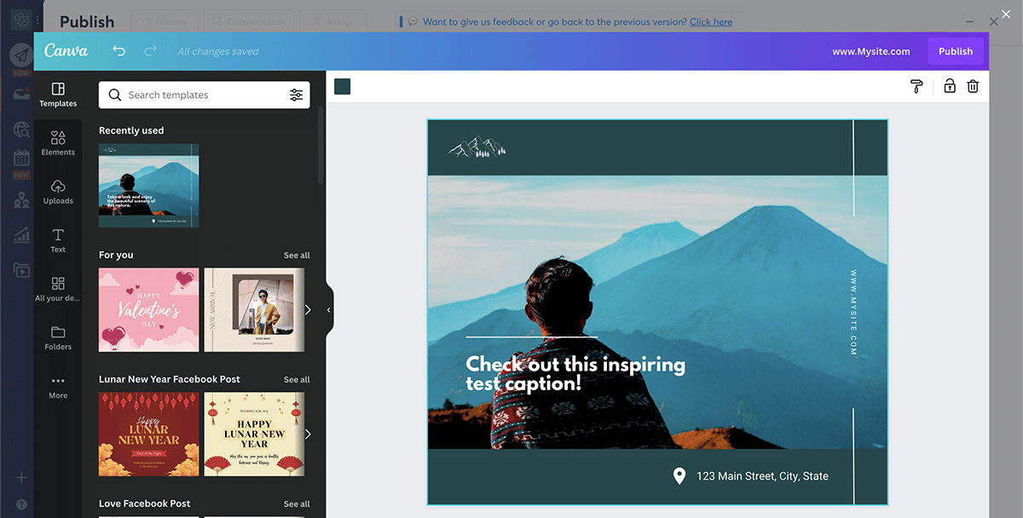Open the Elements panel
Screen dimensions: 1023x518
coord(58,141)
